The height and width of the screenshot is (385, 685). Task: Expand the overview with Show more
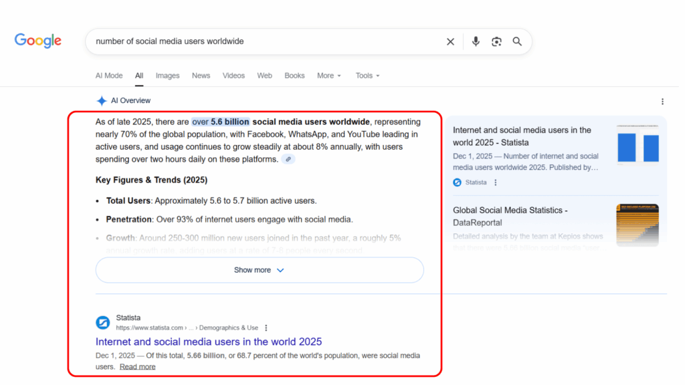point(260,270)
